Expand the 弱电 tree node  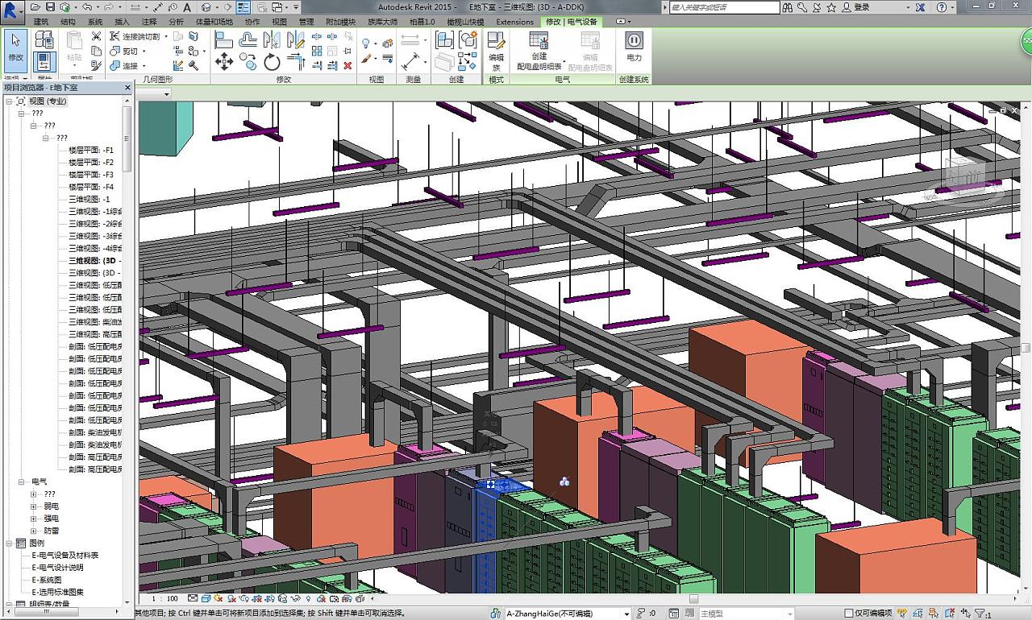(x=34, y=506)
